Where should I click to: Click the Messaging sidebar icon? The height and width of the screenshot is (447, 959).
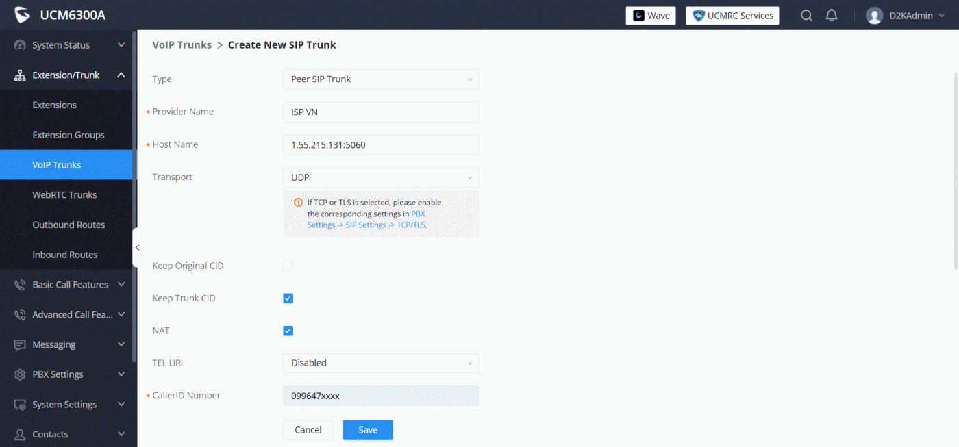18,344
